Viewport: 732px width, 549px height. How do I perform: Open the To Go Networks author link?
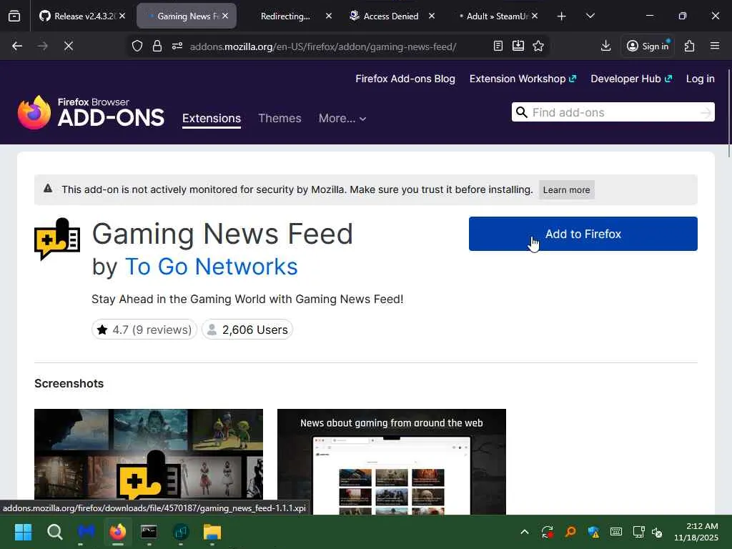[x=211, y=267]
